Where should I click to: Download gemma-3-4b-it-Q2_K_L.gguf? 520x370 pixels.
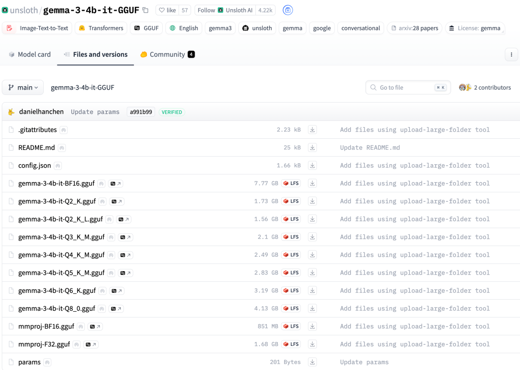coord(312,219)
